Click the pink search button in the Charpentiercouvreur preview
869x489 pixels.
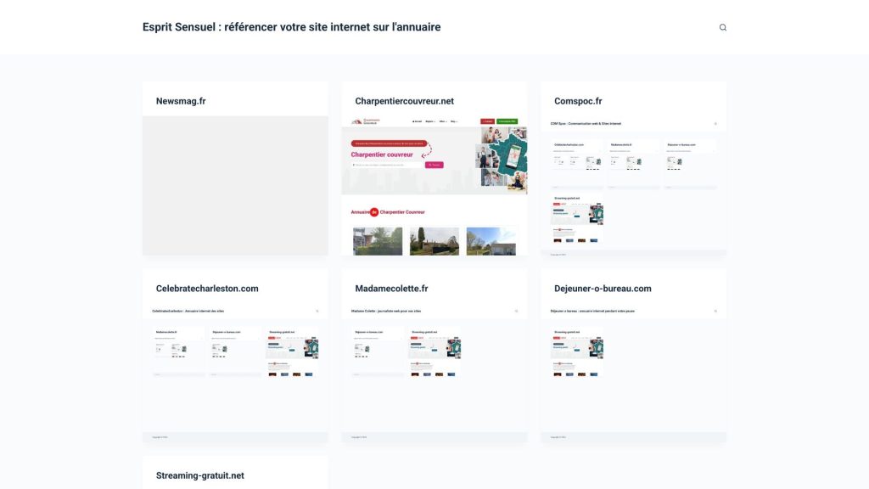point(434,165)
